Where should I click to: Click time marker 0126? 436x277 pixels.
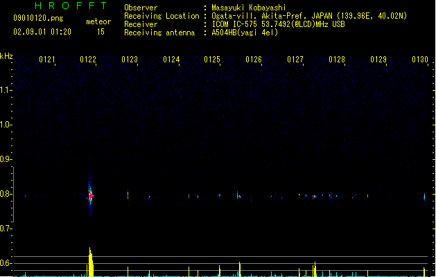[x=254, y=60]
